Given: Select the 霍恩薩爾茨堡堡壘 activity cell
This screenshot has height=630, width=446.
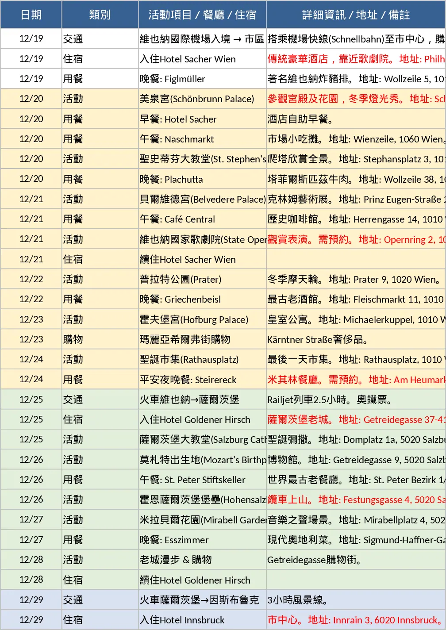Looking at the screenshot, I should coord(202,499).
